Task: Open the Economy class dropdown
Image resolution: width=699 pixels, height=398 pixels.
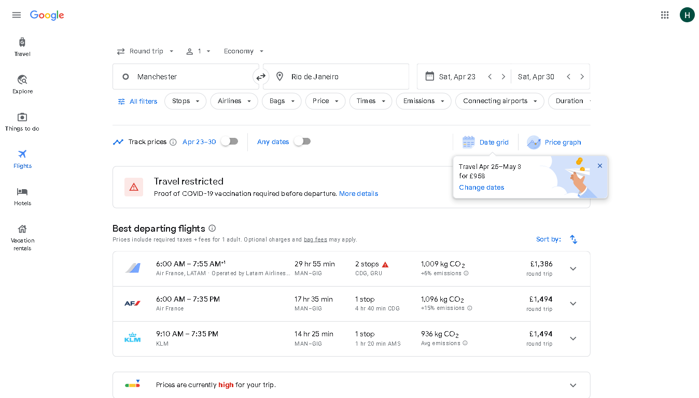Action: coord(244,51)
